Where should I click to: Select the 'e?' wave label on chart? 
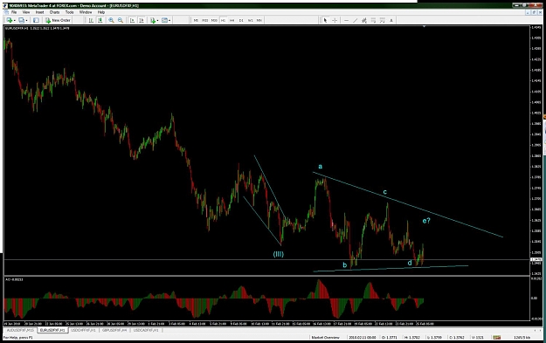[426, 221]
